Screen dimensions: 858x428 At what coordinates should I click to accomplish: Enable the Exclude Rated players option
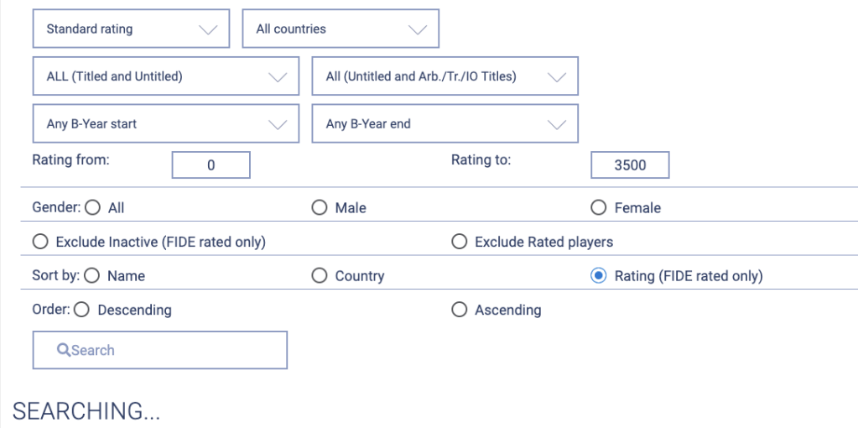[459, 242]
